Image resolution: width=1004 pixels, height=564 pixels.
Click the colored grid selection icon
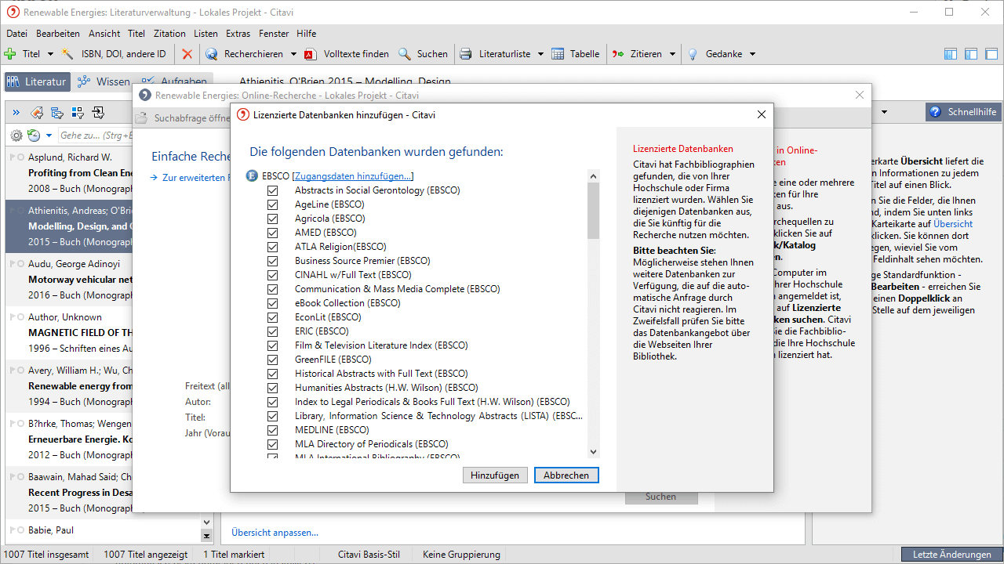[78, 112]
